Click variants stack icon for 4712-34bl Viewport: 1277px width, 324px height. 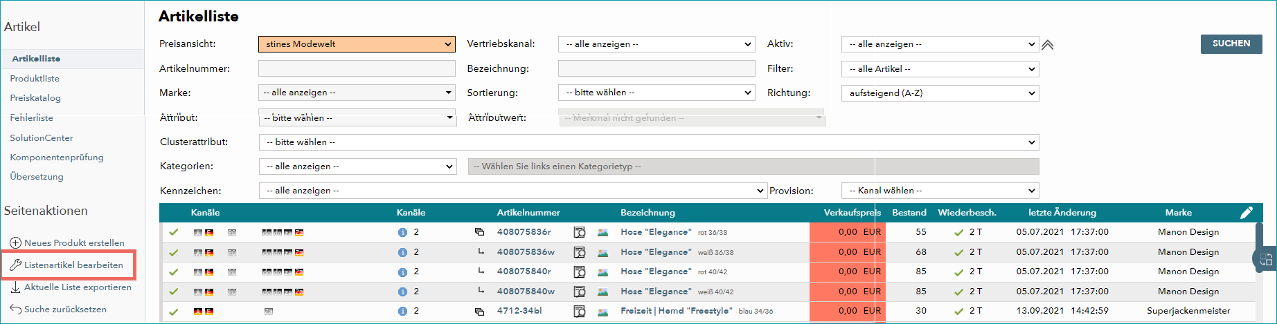(x=479, y=312)
